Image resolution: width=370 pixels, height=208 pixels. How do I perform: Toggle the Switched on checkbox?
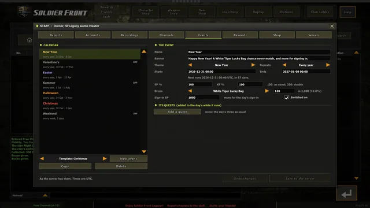[287, 98]
